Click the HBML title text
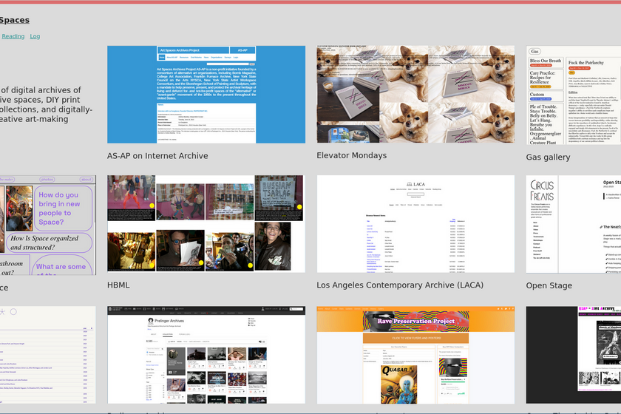 tap(118, 285)
